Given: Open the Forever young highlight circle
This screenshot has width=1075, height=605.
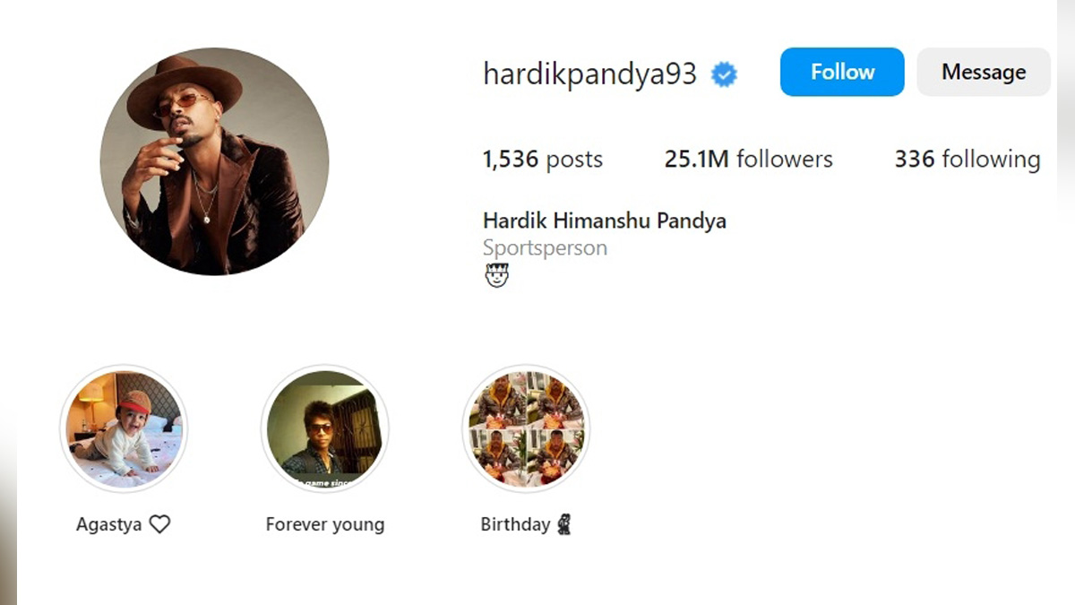Looking at the screenshot, I should coord(324,428).
